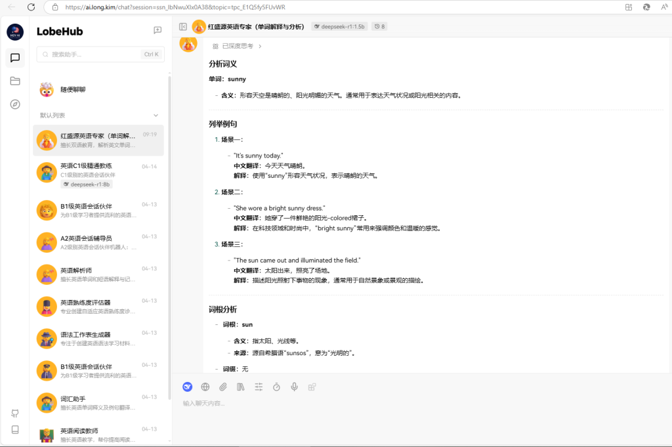
Task: Open model parameter sliders icon
Action: pyautogui.click(x=259, y=387)
